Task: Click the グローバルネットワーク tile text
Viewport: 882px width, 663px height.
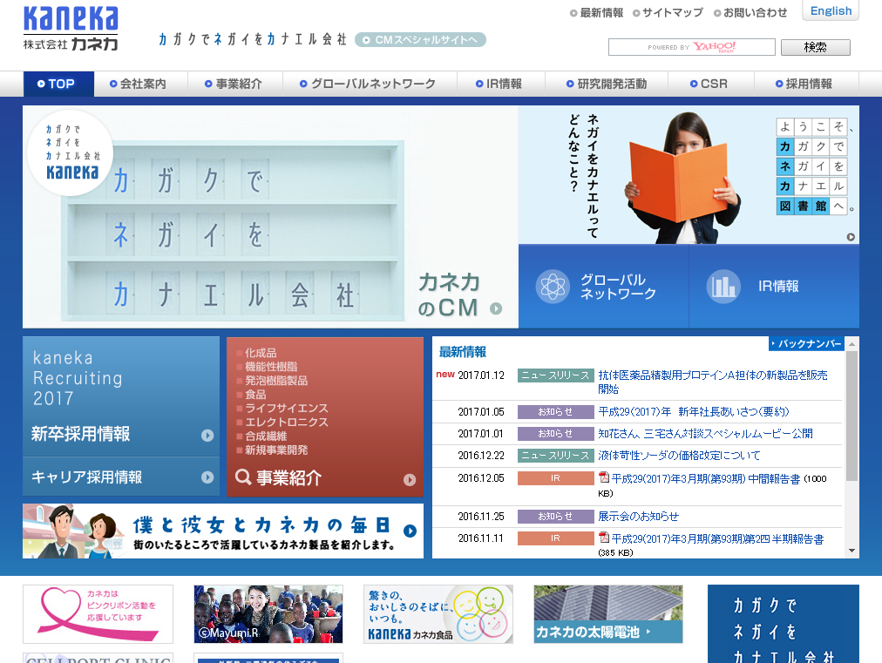Action: click(x=618, y=287)
